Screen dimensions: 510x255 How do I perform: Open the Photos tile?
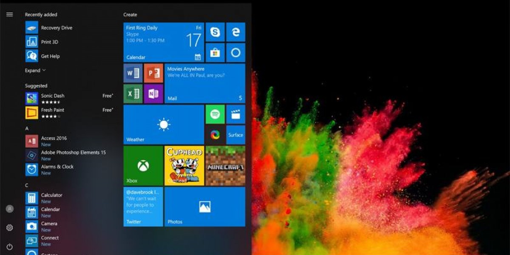tap(205, 207)
